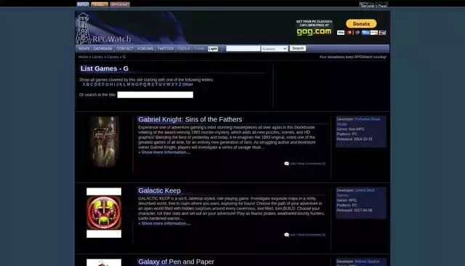This screenshot has height=266, width=465.
Task: Open the CONTACT menu
Action: 125,49
